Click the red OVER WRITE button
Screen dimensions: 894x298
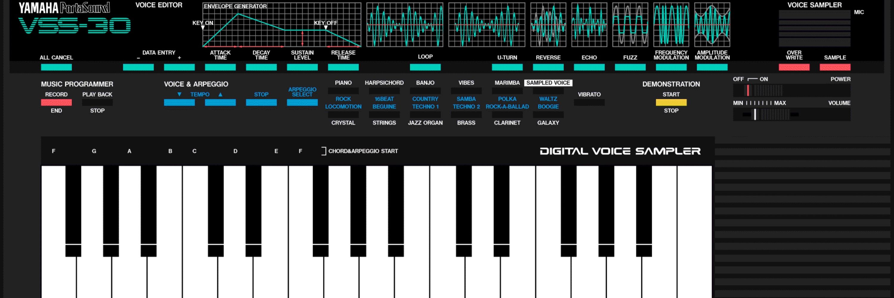click(794, 67)
